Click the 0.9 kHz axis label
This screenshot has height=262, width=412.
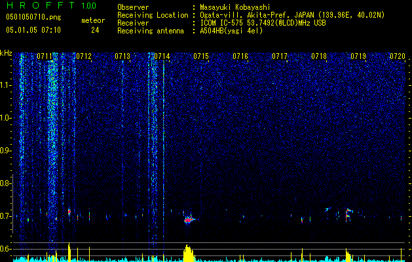pyautogui.click(x=5, y=151)
